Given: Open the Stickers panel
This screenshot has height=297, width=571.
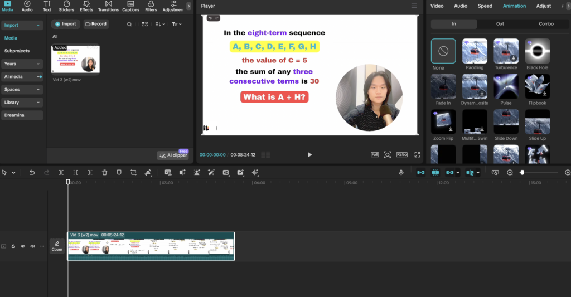Looking at the screenshot, I should click(66, 6).
